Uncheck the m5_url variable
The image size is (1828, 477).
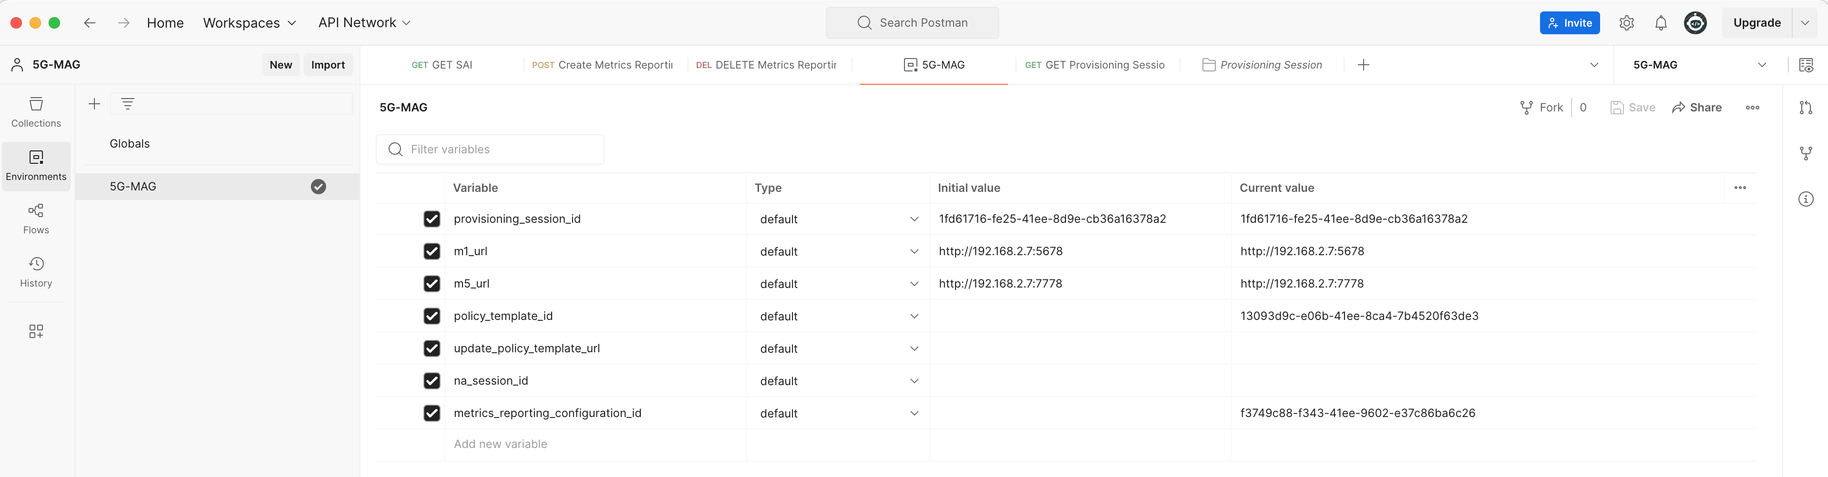[432, 284]
